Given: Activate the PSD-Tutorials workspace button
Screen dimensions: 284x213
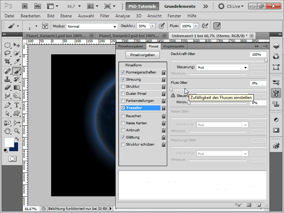Looking at the screenshot, I should pyautogui.click(x=142, y=6).
